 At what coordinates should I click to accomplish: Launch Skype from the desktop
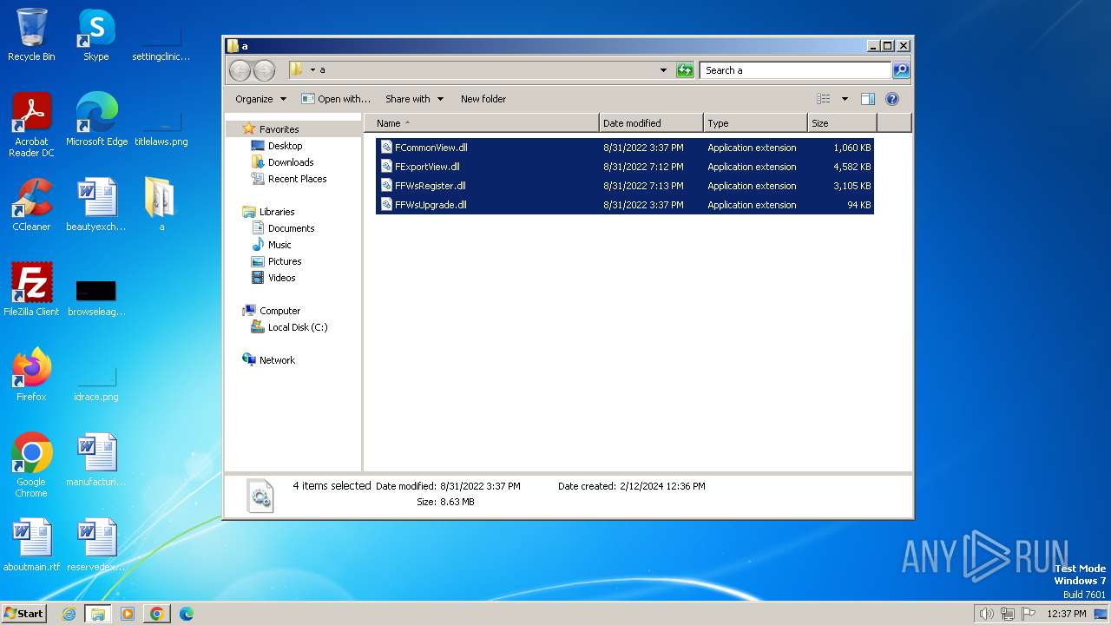pyautogui.click(x=96, y=35)
